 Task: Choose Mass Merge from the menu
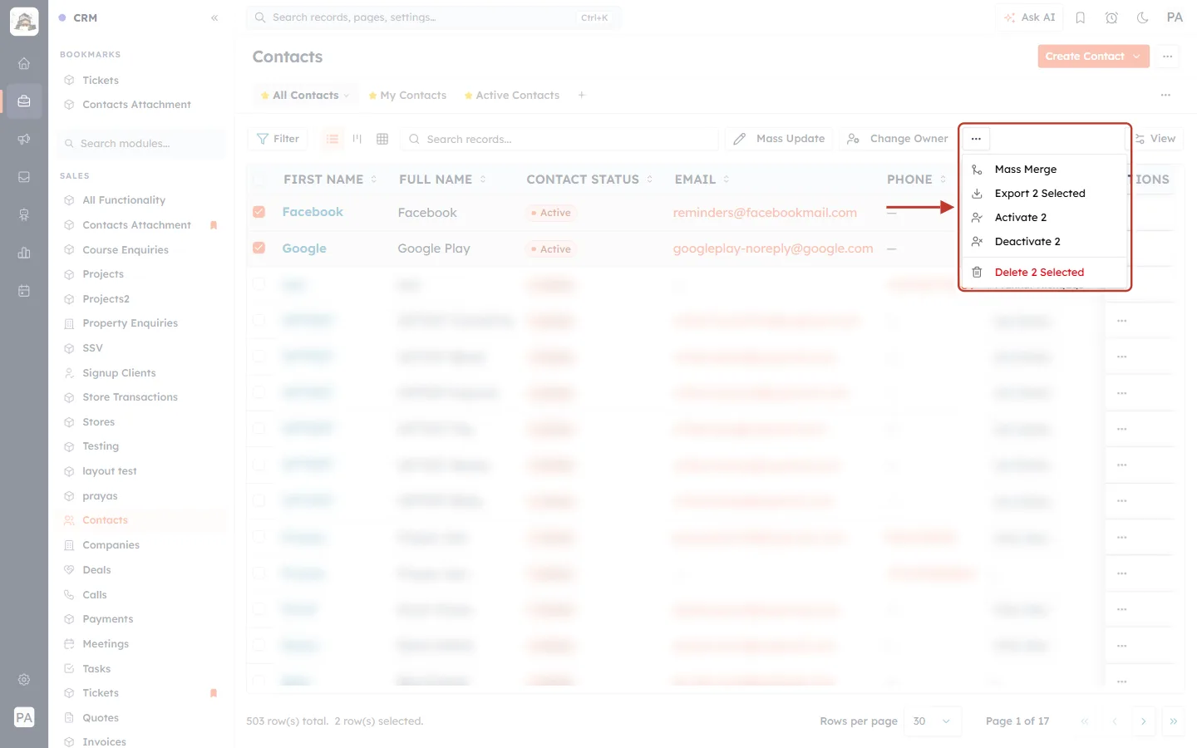[1044, 170]
